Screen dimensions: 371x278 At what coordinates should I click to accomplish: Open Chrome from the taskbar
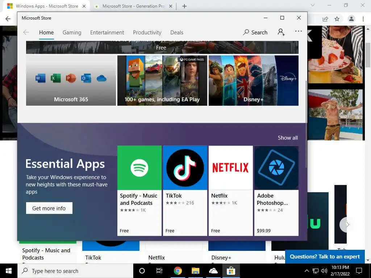coord(178,271)
